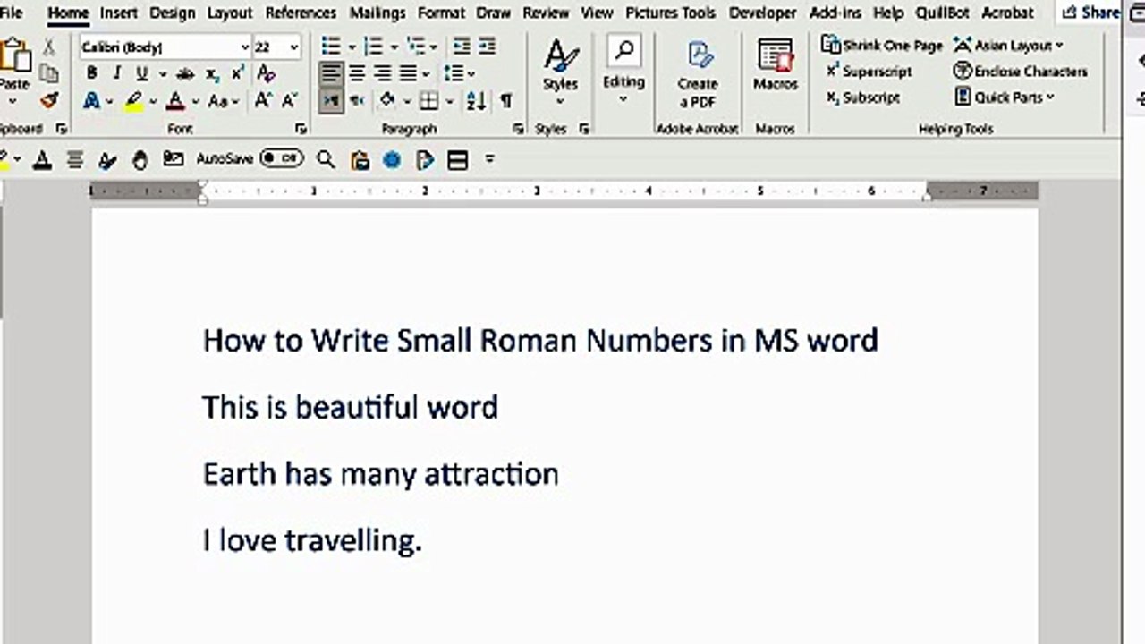Click the line 'This is beautiful word'

351,408
